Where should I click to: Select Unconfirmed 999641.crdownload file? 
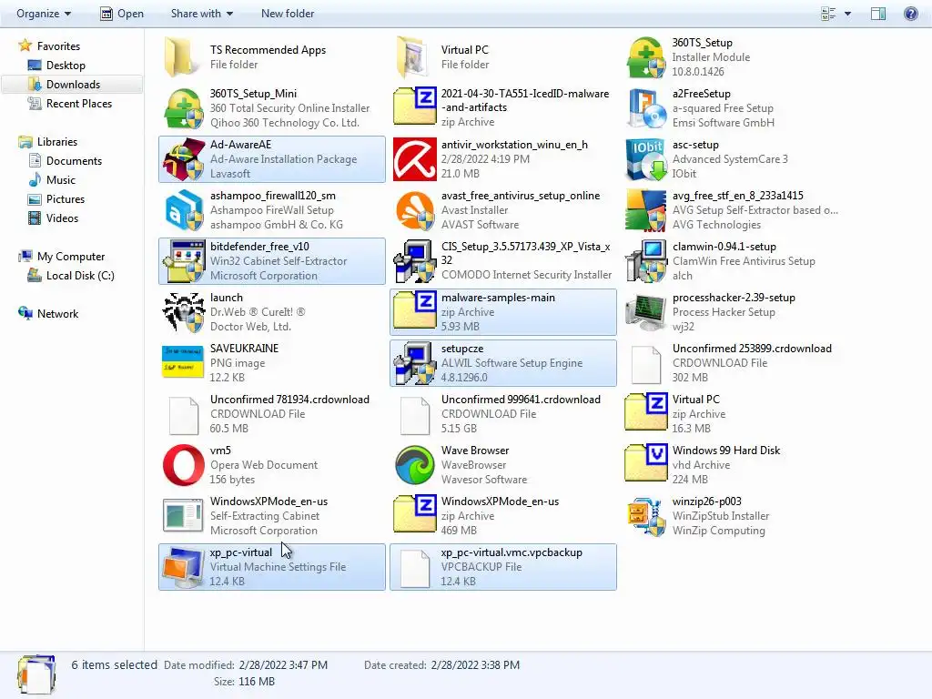[415, 415]
